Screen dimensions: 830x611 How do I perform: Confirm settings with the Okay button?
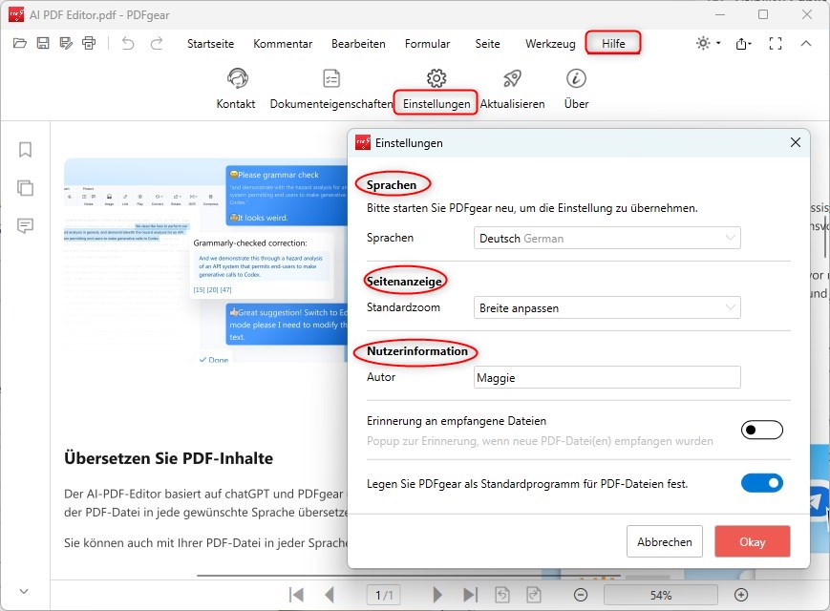[752, 541]
